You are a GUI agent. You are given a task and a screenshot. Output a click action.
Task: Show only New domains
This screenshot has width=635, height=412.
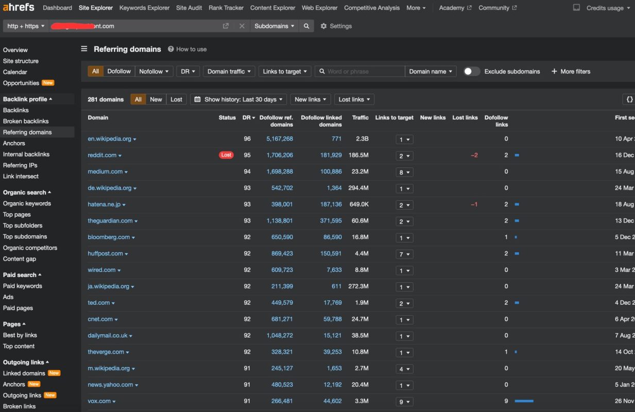point(156,99)
